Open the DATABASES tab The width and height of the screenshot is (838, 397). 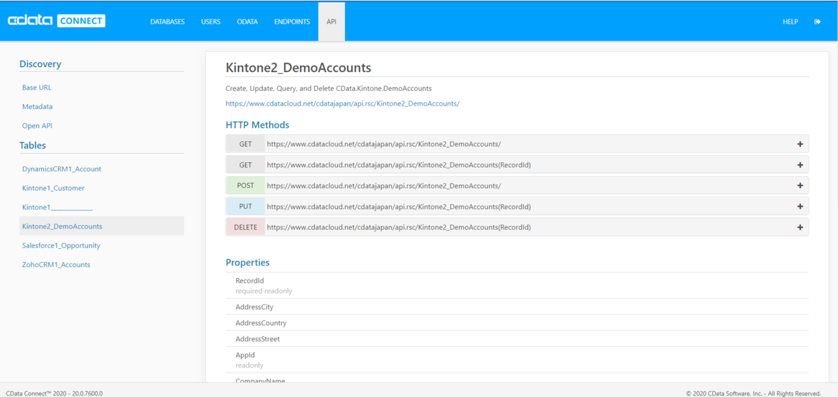click(x=168, y=22)
